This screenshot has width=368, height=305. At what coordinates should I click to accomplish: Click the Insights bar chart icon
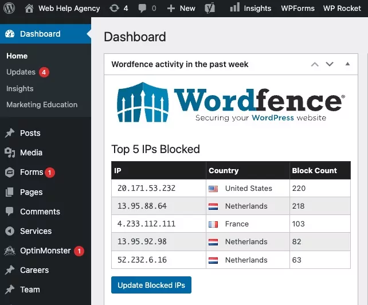click(x=234, y=7)
